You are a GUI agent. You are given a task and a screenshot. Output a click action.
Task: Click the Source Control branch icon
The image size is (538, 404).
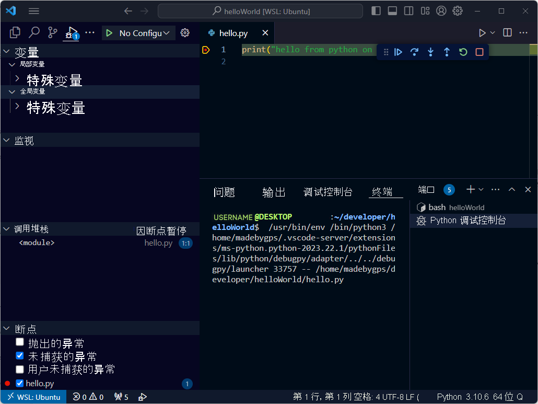51,32
